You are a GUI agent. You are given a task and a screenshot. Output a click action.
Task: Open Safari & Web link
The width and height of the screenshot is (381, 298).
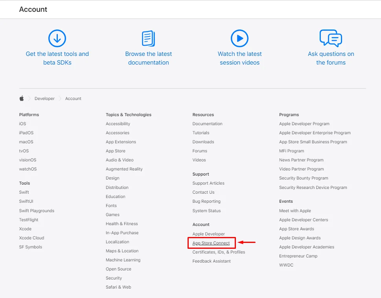point(118,287)
